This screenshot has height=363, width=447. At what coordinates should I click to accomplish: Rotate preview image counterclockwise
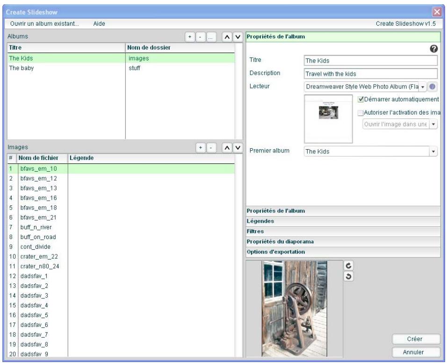pos(348,276)
